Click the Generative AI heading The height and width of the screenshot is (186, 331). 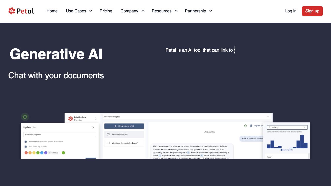pyautogui.click(x=56, y=54)
